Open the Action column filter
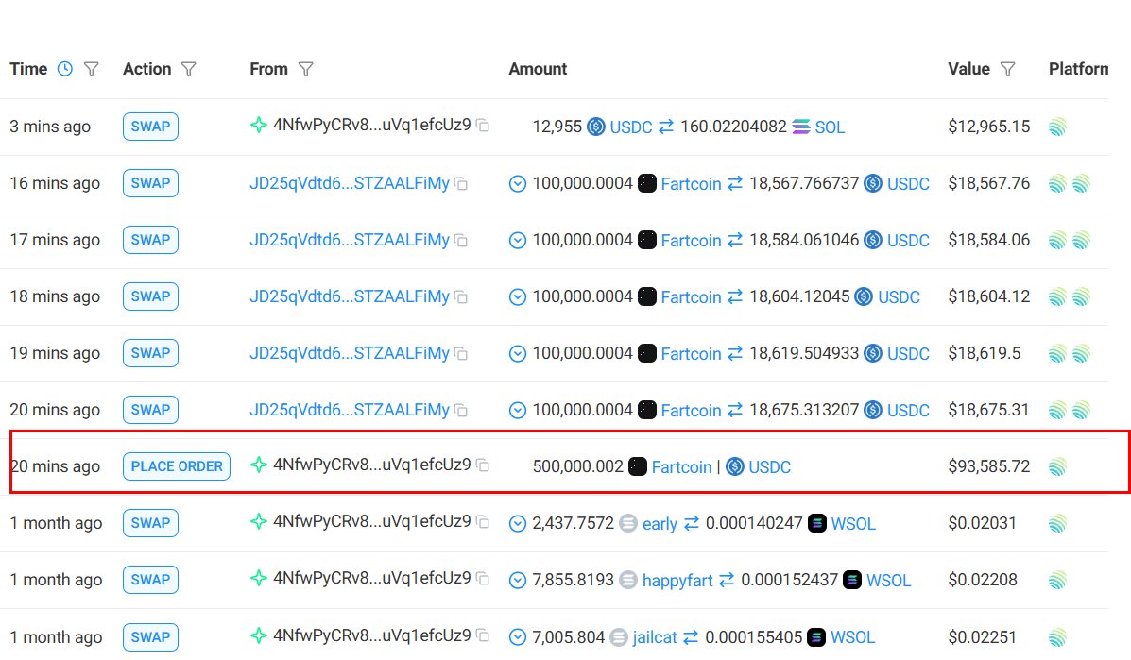The width and height of the screenshot is (1131, 660). pyautogui.click(x=188, y=69)
